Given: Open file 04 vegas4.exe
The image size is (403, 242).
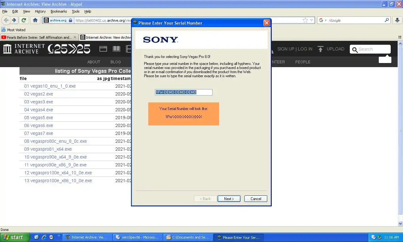Looking at the screenshot, I should (x=39, y=110).
